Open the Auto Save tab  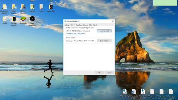[79, 25]
